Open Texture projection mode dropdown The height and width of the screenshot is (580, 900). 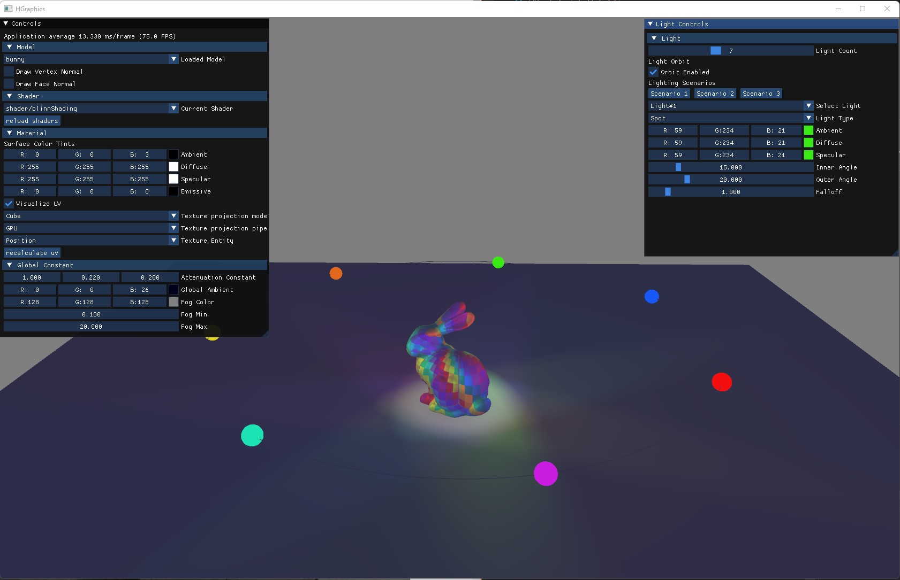(91, 216)
